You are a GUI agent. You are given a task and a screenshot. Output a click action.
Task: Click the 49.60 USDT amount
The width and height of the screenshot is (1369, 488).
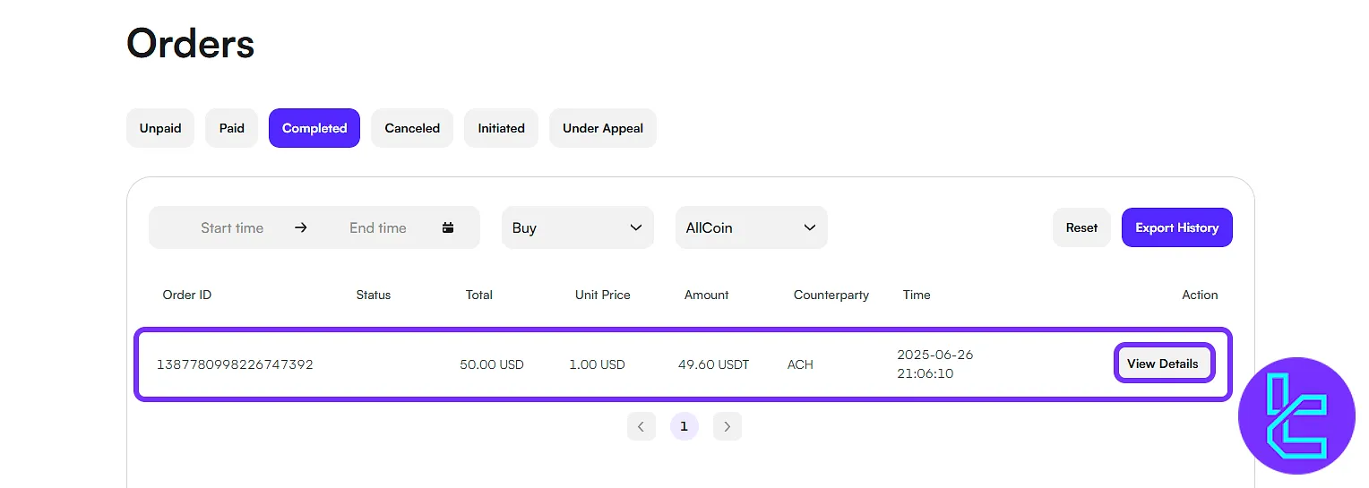tap(713, 364)
